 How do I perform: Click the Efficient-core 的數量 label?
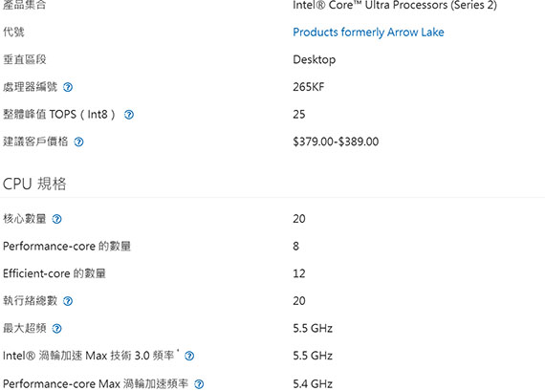[x=54, y=273]
